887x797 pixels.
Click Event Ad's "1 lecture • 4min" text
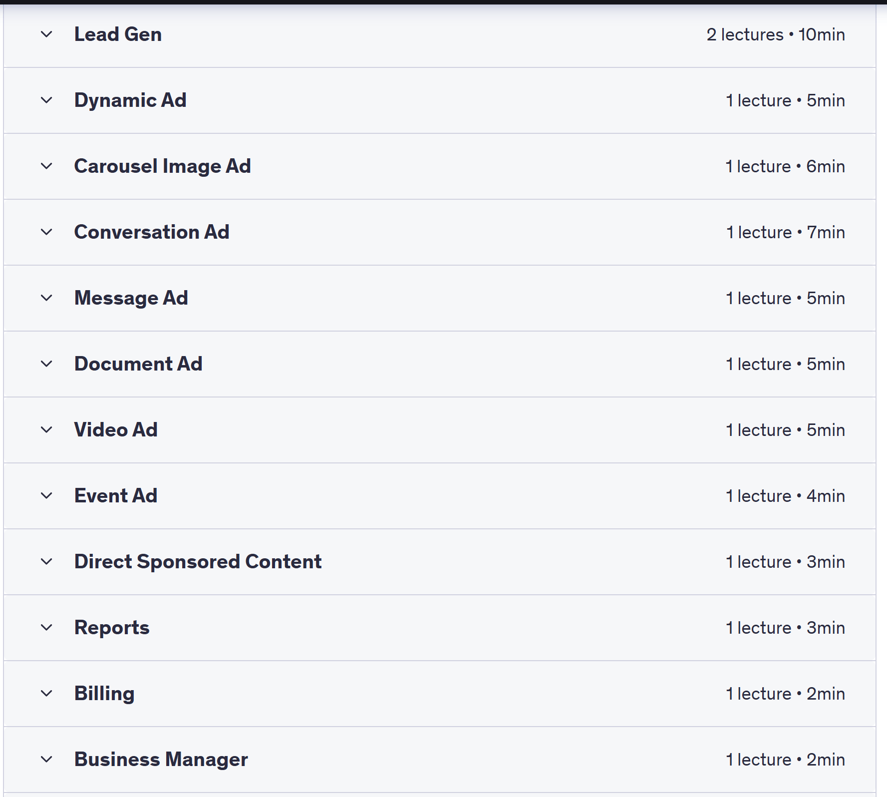tap(785, 496)
